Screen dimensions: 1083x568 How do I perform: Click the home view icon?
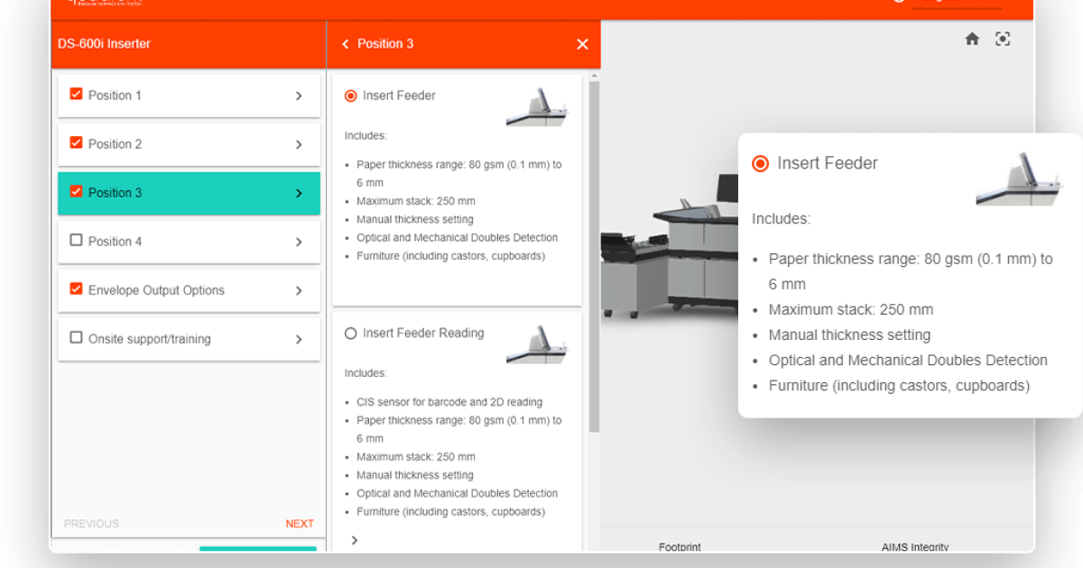point(972,39)
